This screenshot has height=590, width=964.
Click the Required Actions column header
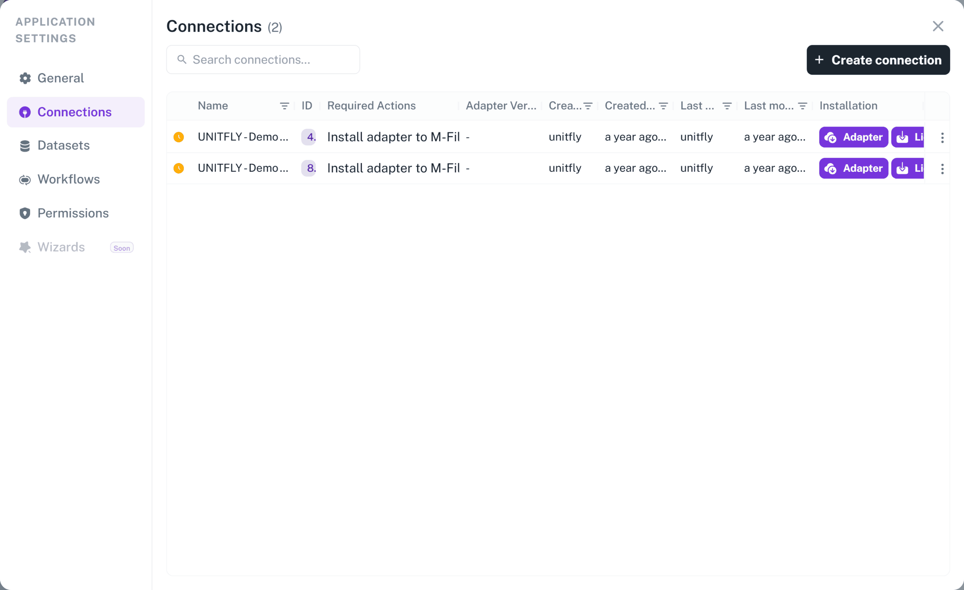pos(372,106)
